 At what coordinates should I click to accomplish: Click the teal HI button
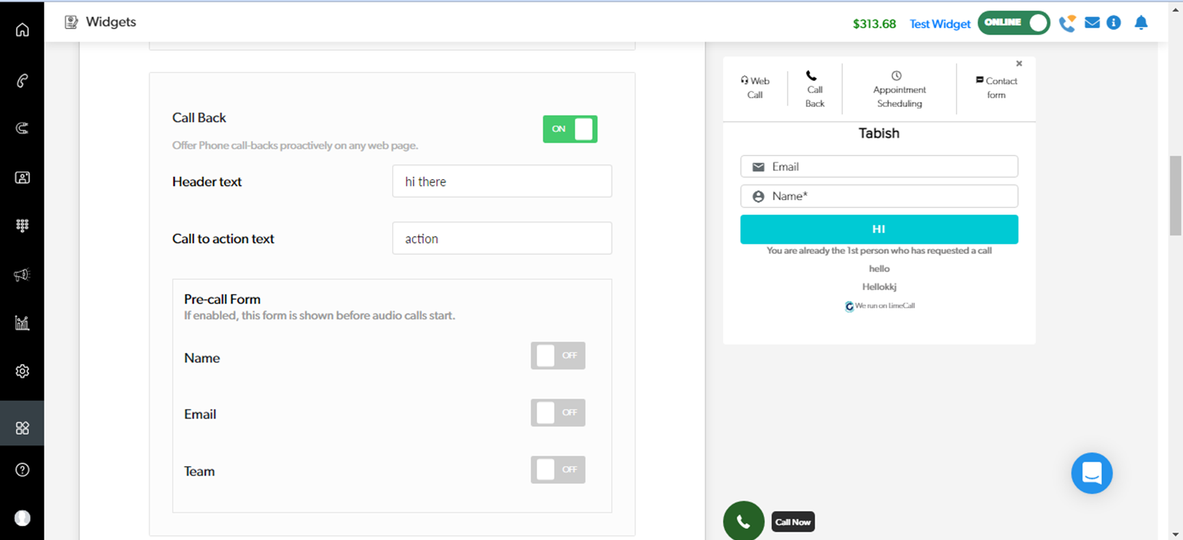point(879,229)
